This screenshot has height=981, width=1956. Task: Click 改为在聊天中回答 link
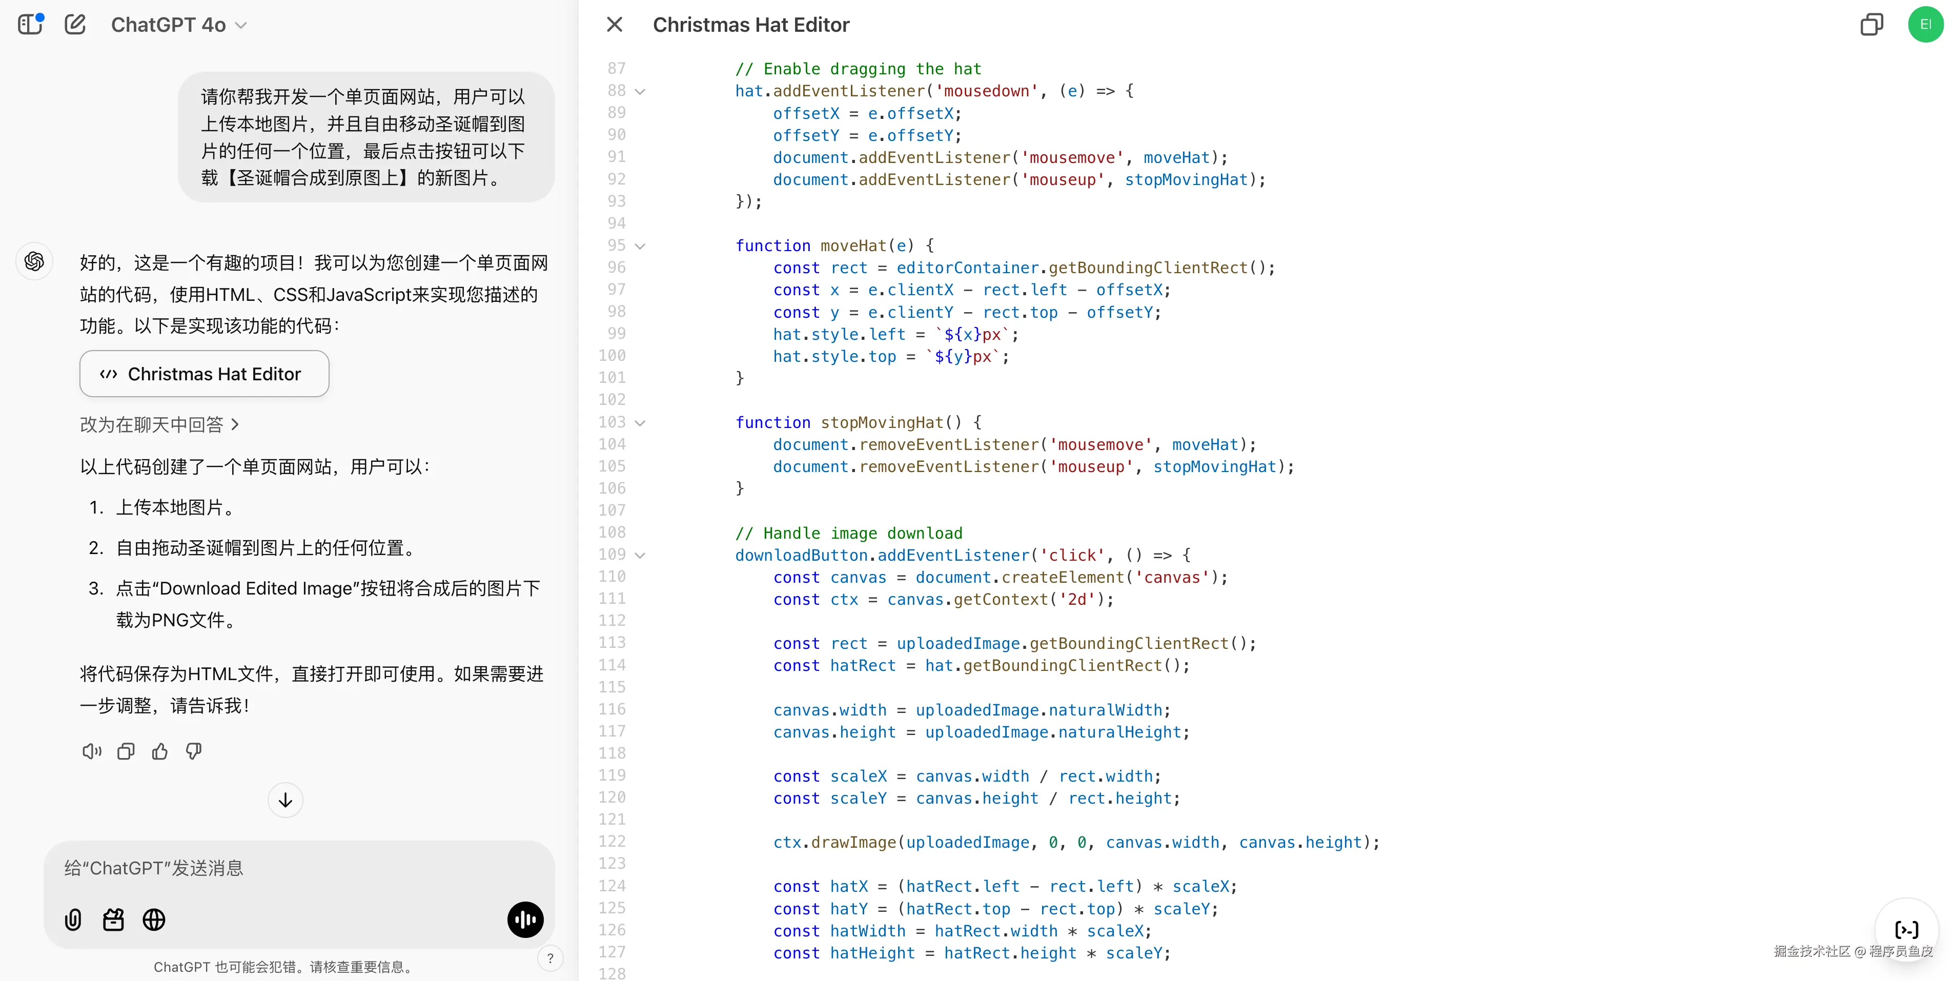coord(159,424)
